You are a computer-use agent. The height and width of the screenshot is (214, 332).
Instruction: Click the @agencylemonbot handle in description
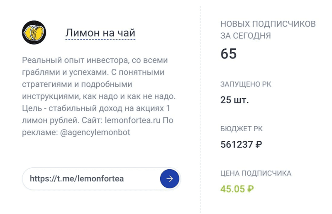click(x=95, y=132)
